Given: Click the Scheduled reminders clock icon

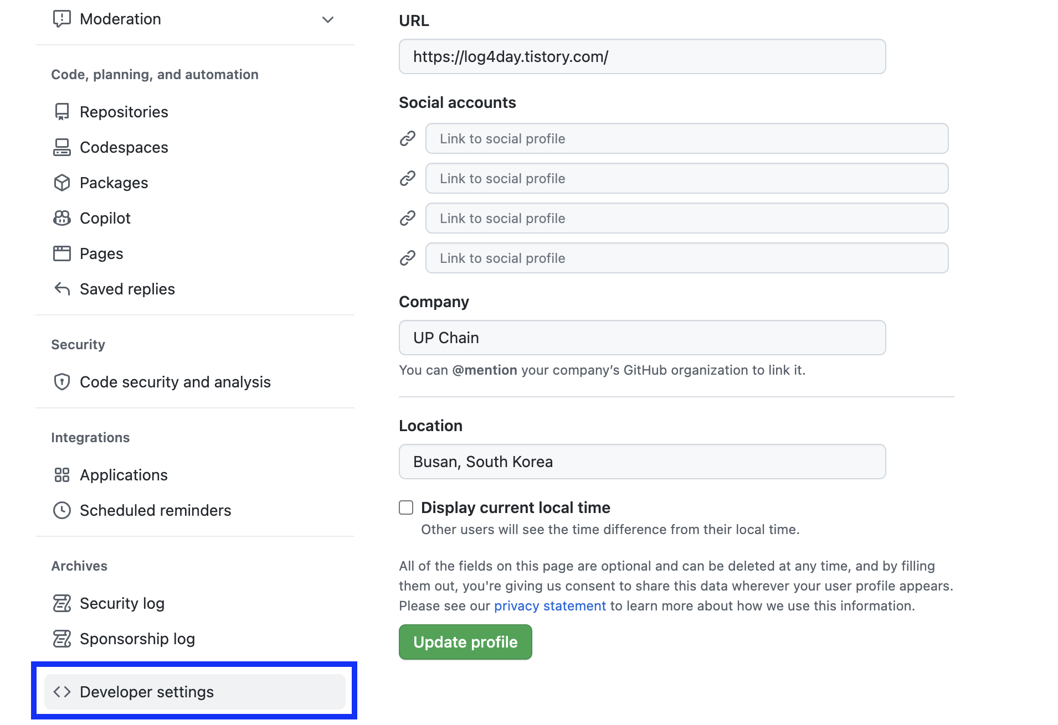Looking at the screenshot, I should click(x=61, y=510).
